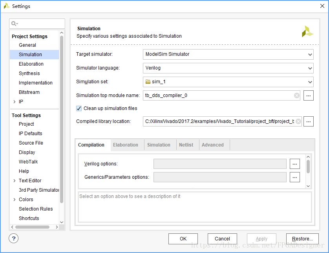Open Generics/Parameters options browse button
The height and width of the screenshot is (253, 329).
click(295, 177)
